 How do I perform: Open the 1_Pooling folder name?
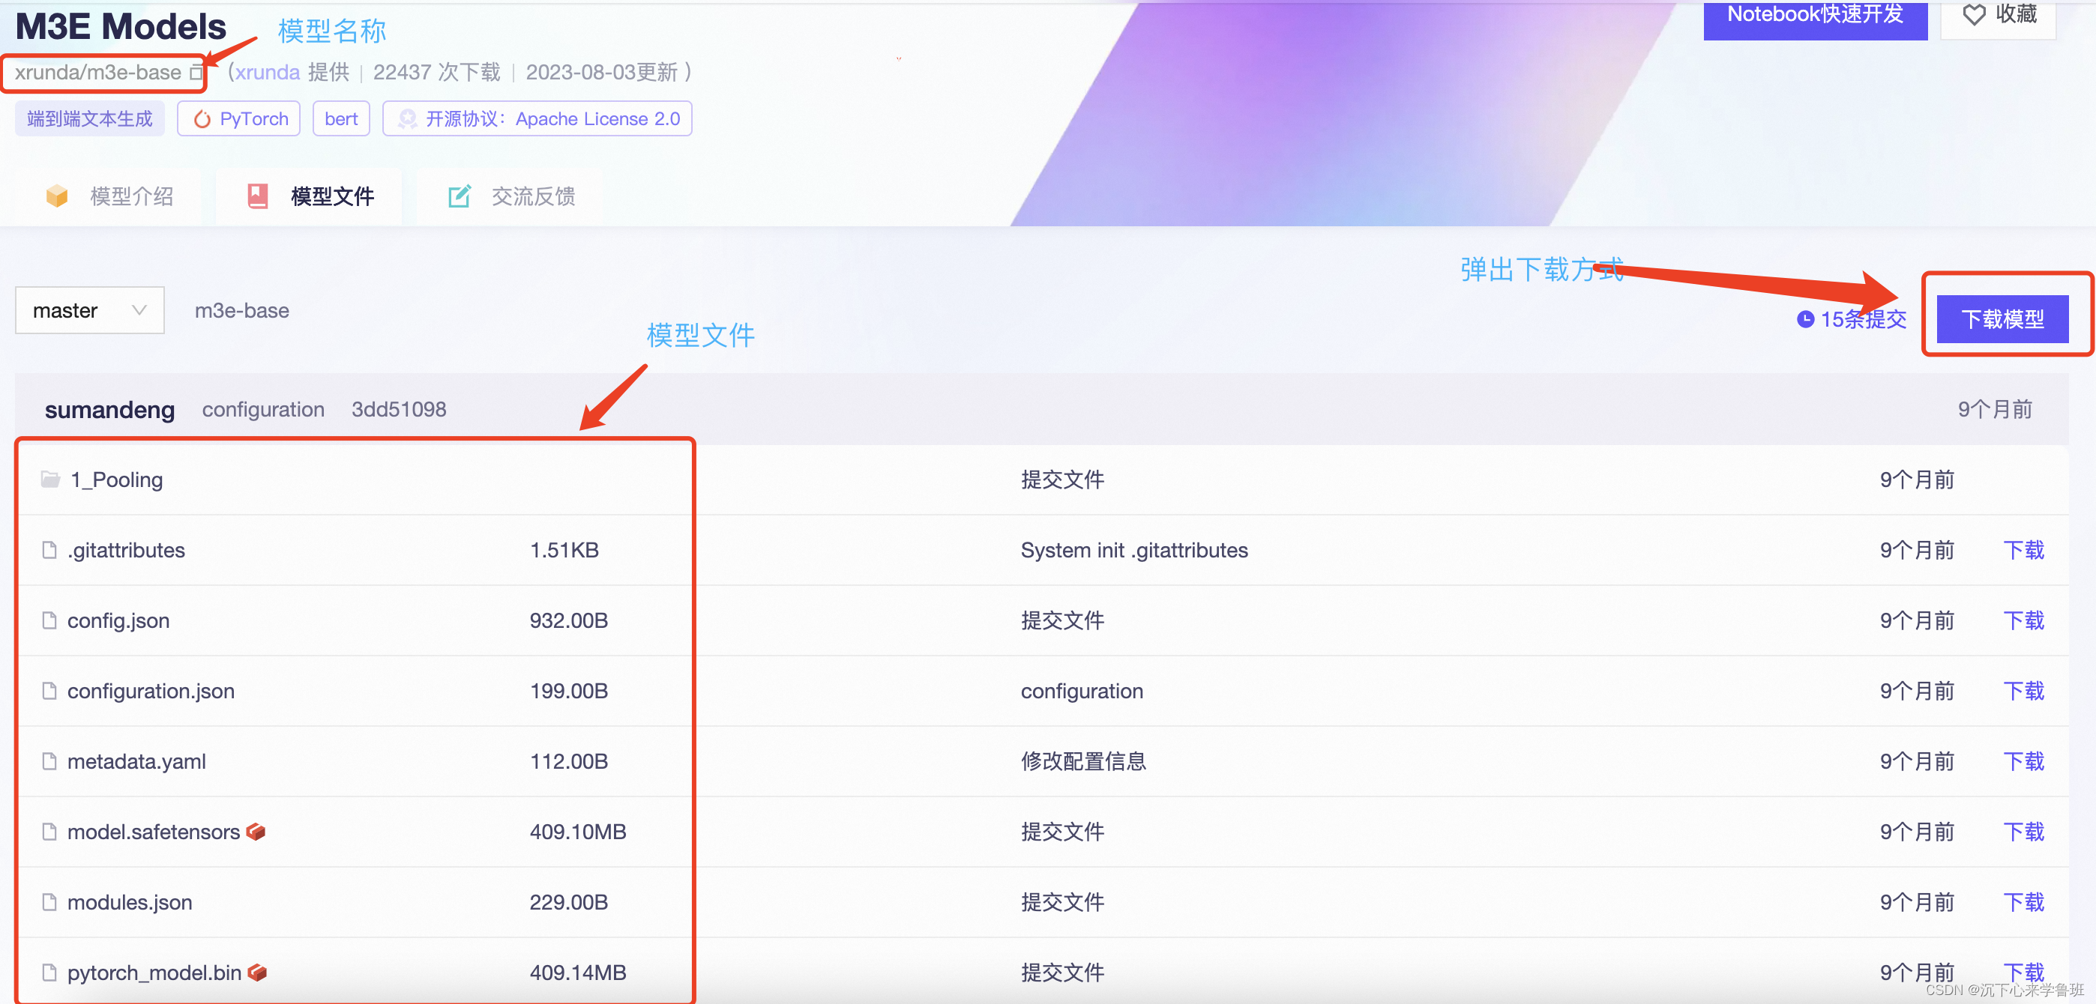[x=116, y=480]
